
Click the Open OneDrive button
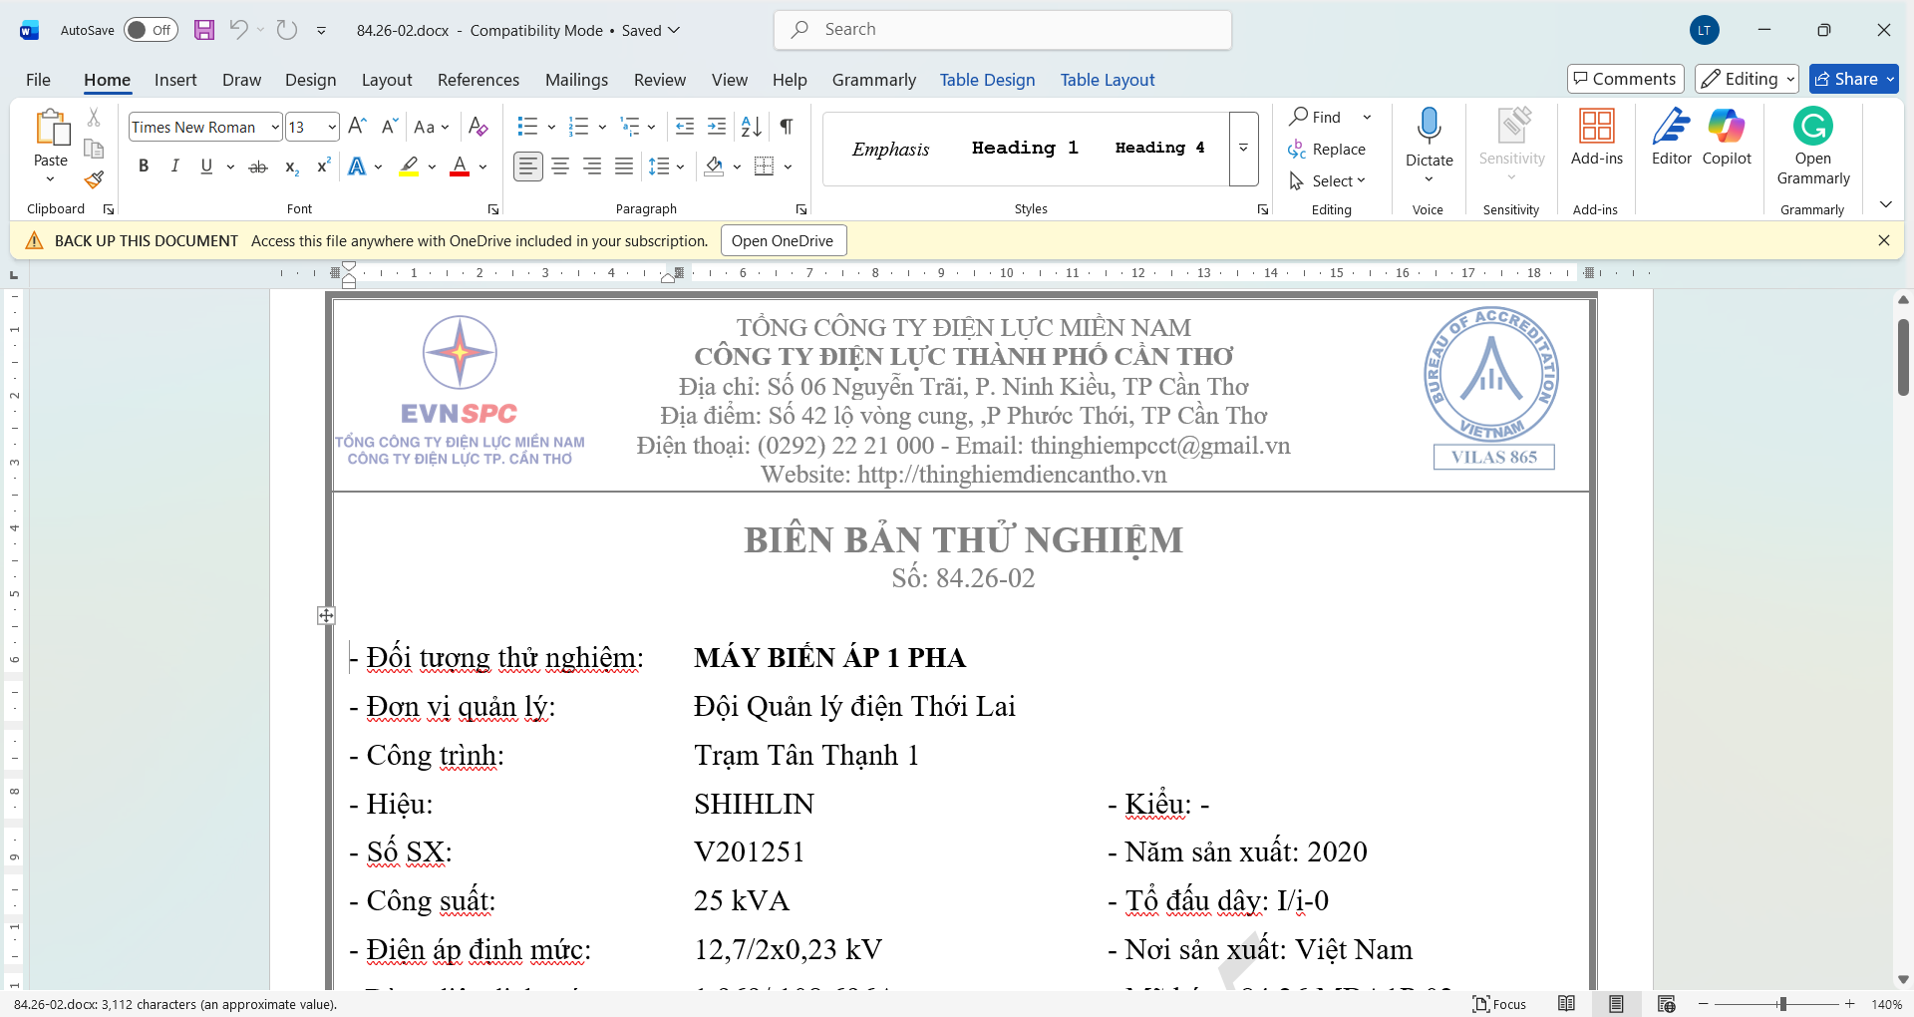click(783, 240)
